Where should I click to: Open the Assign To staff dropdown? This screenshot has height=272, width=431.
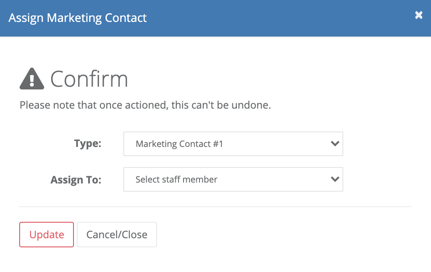click(x=233, y=179)
